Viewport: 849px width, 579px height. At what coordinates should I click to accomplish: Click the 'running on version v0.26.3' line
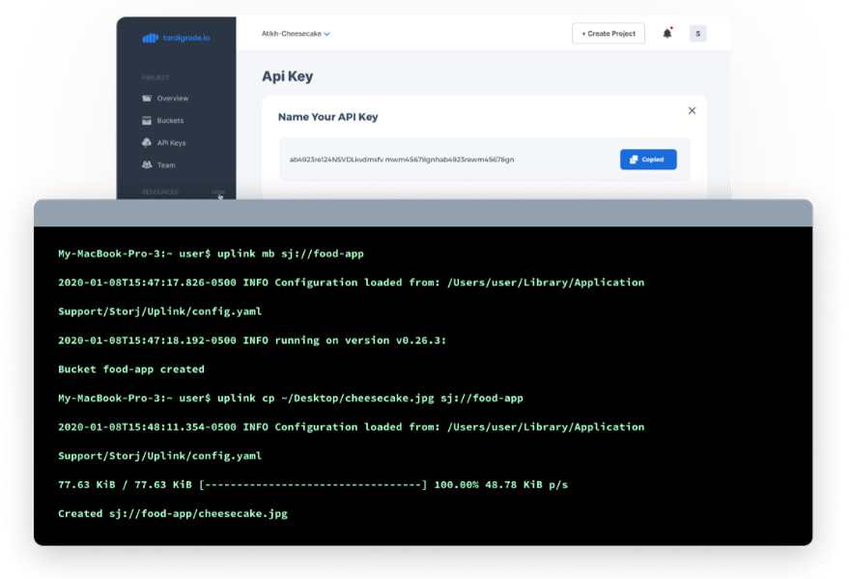pyautogui.click(x=252, y=340)
